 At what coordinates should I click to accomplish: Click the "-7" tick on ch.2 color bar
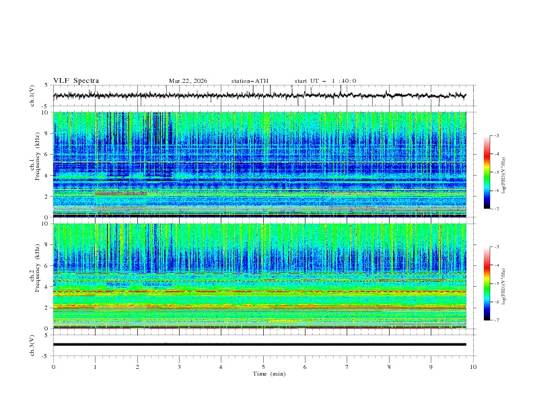point(497,320)
